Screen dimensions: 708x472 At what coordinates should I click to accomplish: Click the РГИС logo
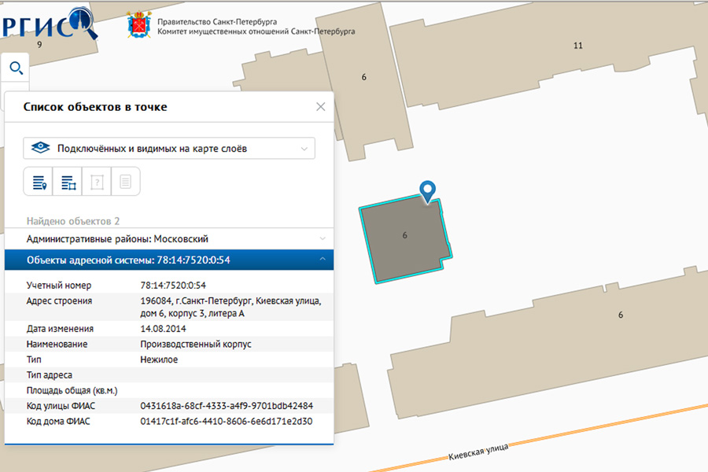(x=49, y=24)
